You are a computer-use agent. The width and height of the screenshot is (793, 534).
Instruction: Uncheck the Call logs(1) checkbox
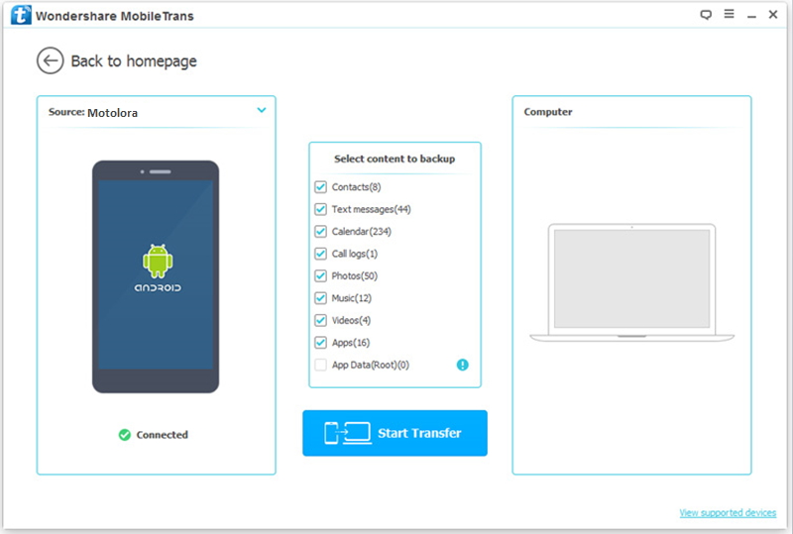click(x=320, y=254)
